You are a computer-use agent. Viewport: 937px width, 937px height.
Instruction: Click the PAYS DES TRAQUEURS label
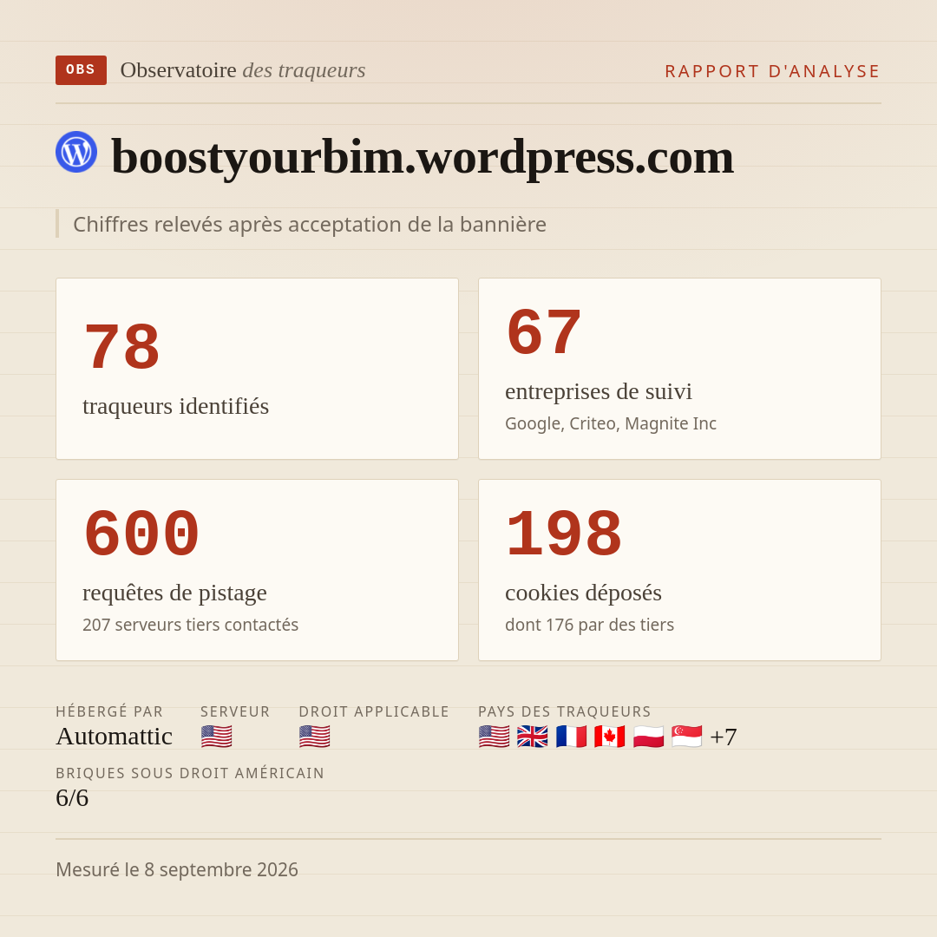click(565, 711)
